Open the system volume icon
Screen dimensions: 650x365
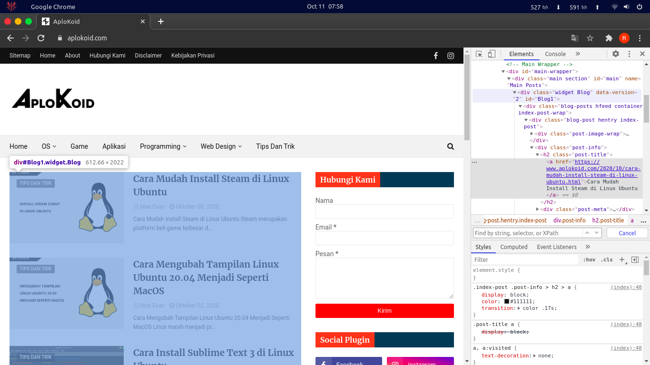click(627, 7)
